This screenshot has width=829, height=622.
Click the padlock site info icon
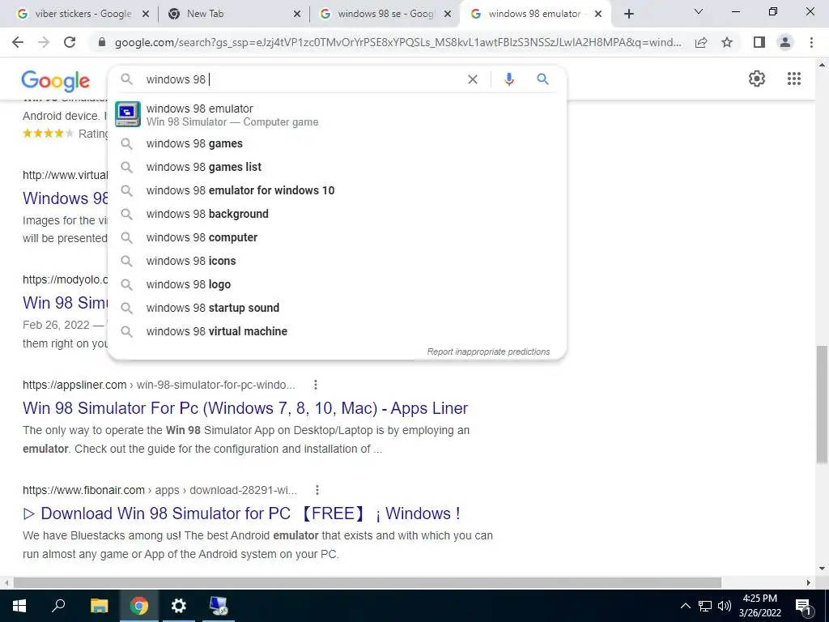(102, 42)
